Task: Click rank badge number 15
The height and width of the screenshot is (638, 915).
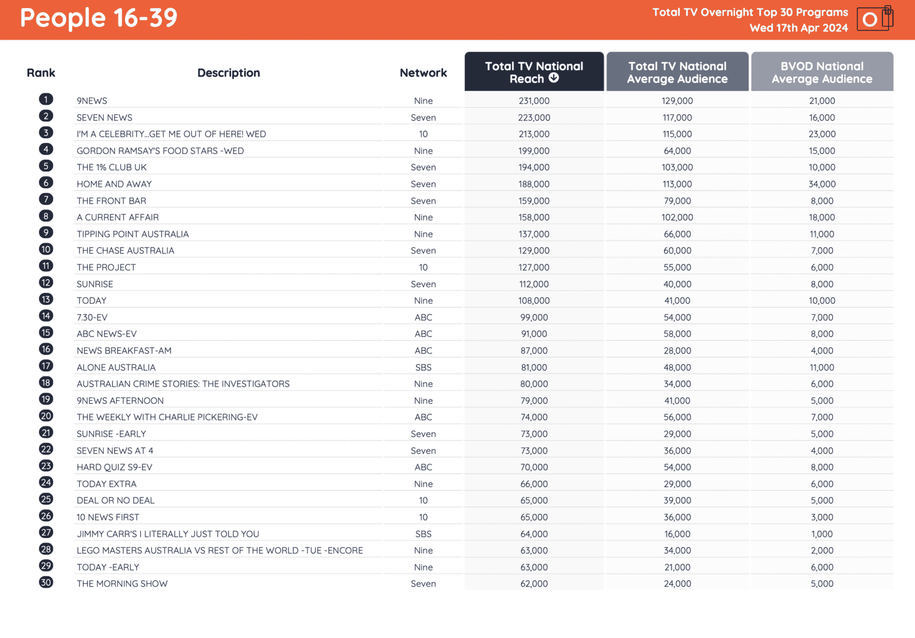Action: (x=46, y=332)
